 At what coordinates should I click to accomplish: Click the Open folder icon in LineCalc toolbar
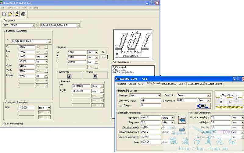(x=10, y=14)
